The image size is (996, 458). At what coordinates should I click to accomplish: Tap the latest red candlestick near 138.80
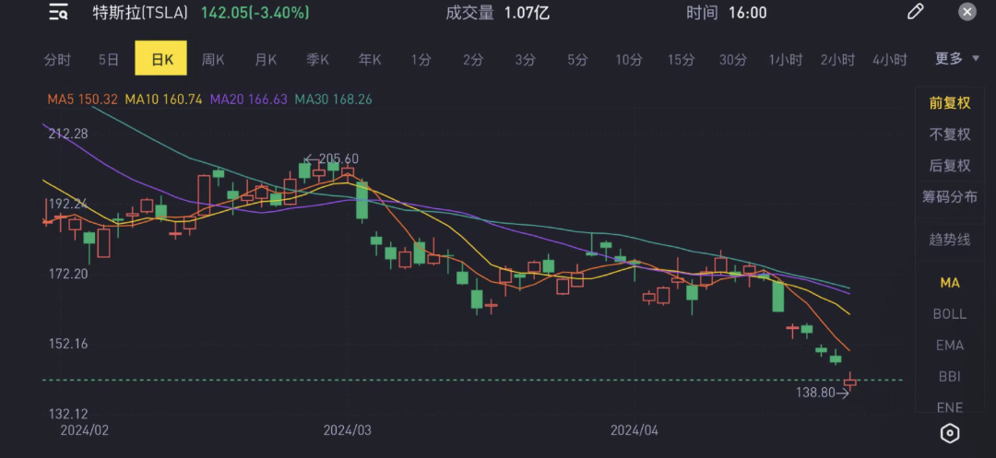(850, 382)
